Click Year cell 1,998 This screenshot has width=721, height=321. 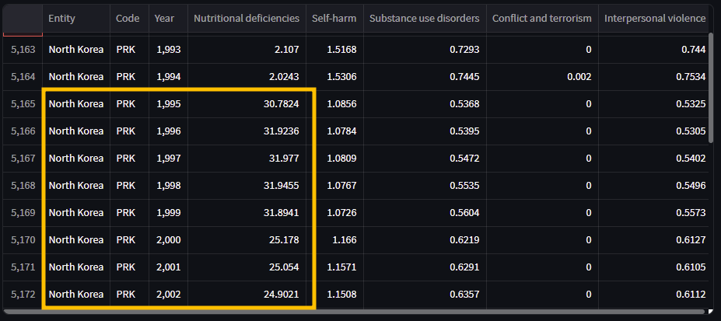pyautogui.click(x=168, y=186)
